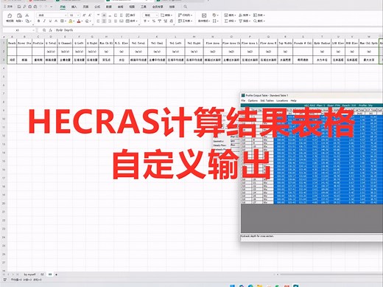Click the paste clipboard icon
The width and height of the screenshot is (383, 287).
pyautogui.click(x=19, y=15)
